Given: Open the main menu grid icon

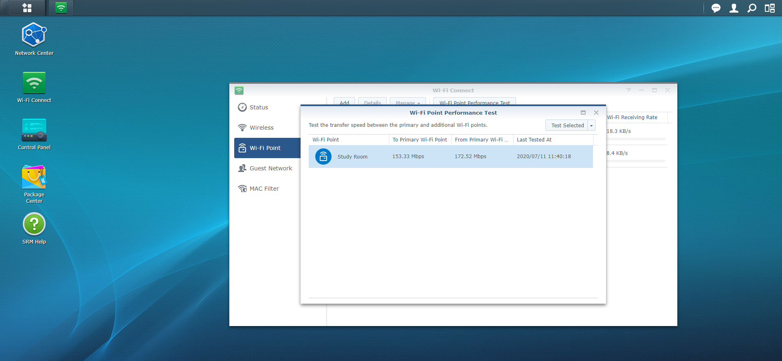Looking at the screenshot, I should click(27, 8).
